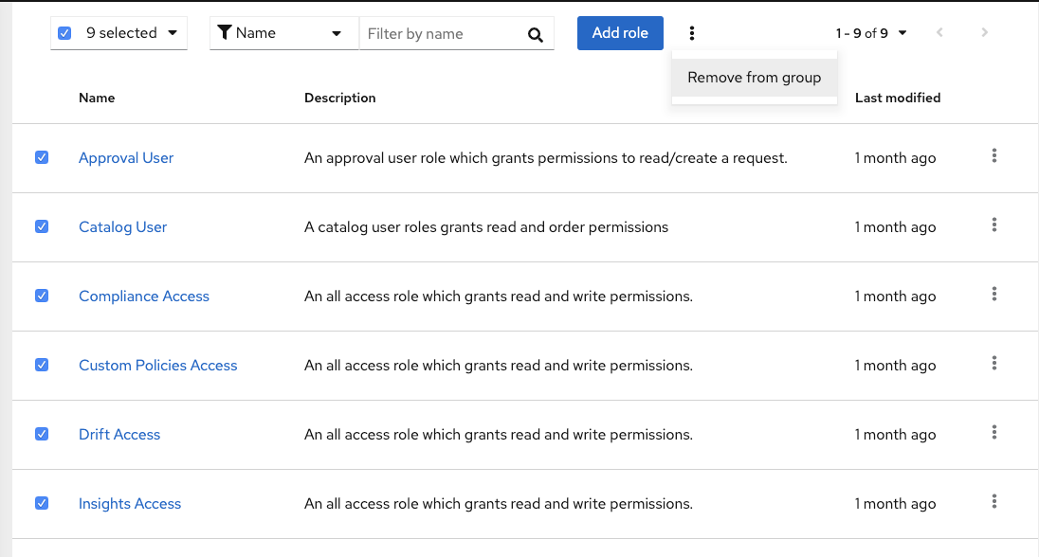The width and height of the screenshot is (1039, 557).
Task: Open row actions for Insights Access
Action: [993, 502]
